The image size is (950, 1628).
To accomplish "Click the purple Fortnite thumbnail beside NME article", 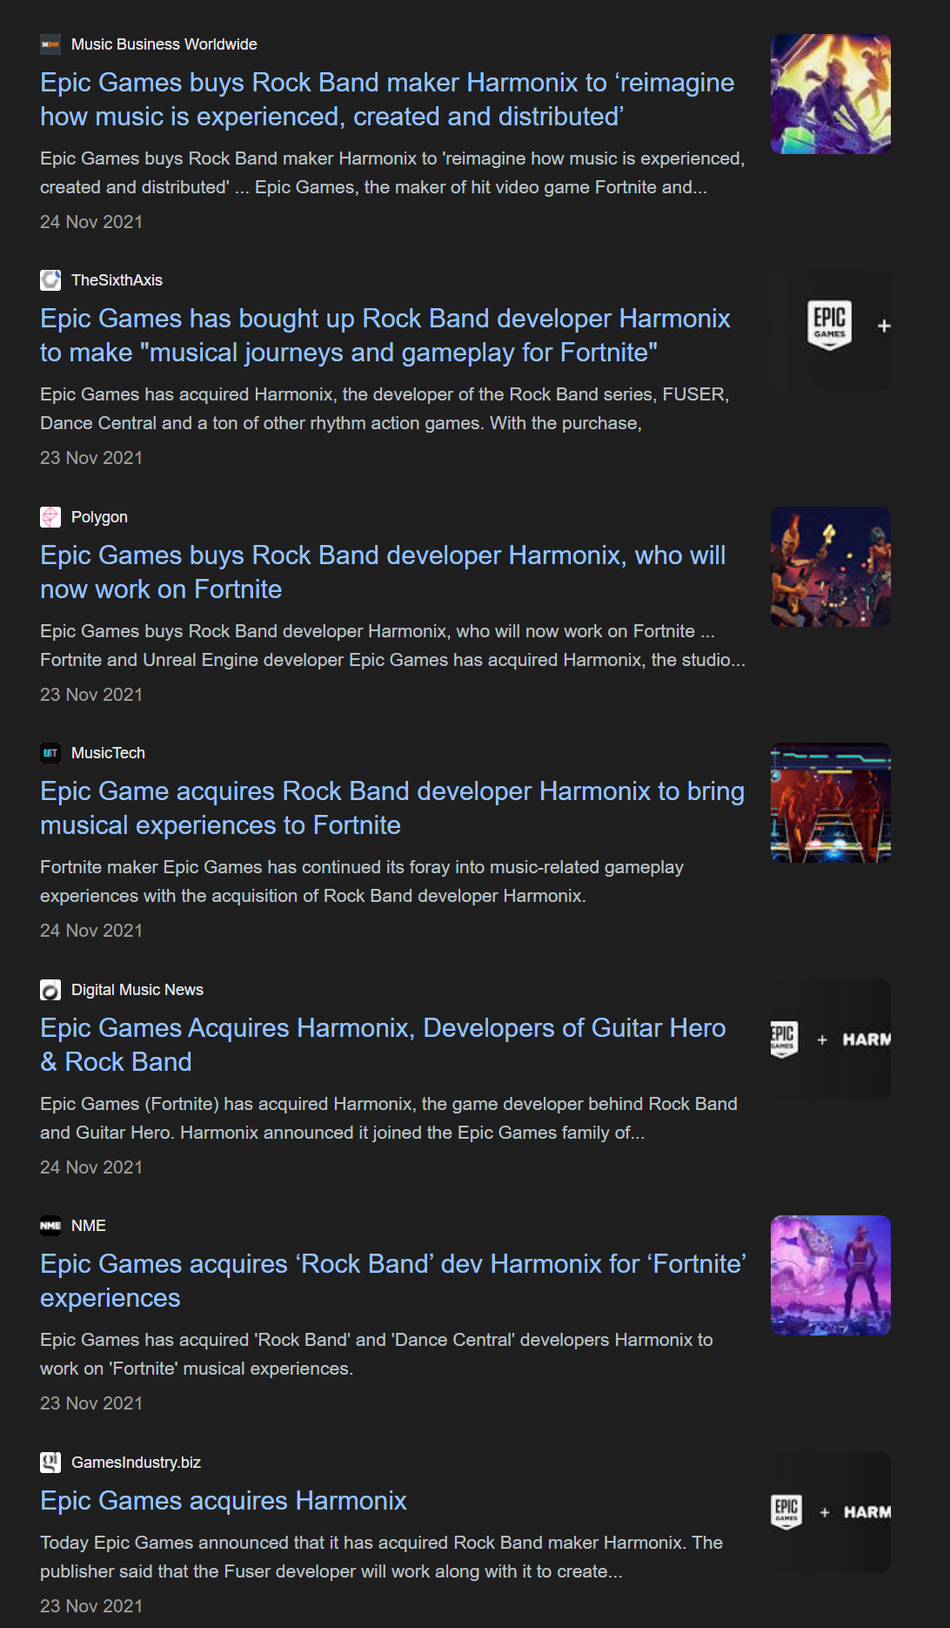I will click(x=831, y=1275).
